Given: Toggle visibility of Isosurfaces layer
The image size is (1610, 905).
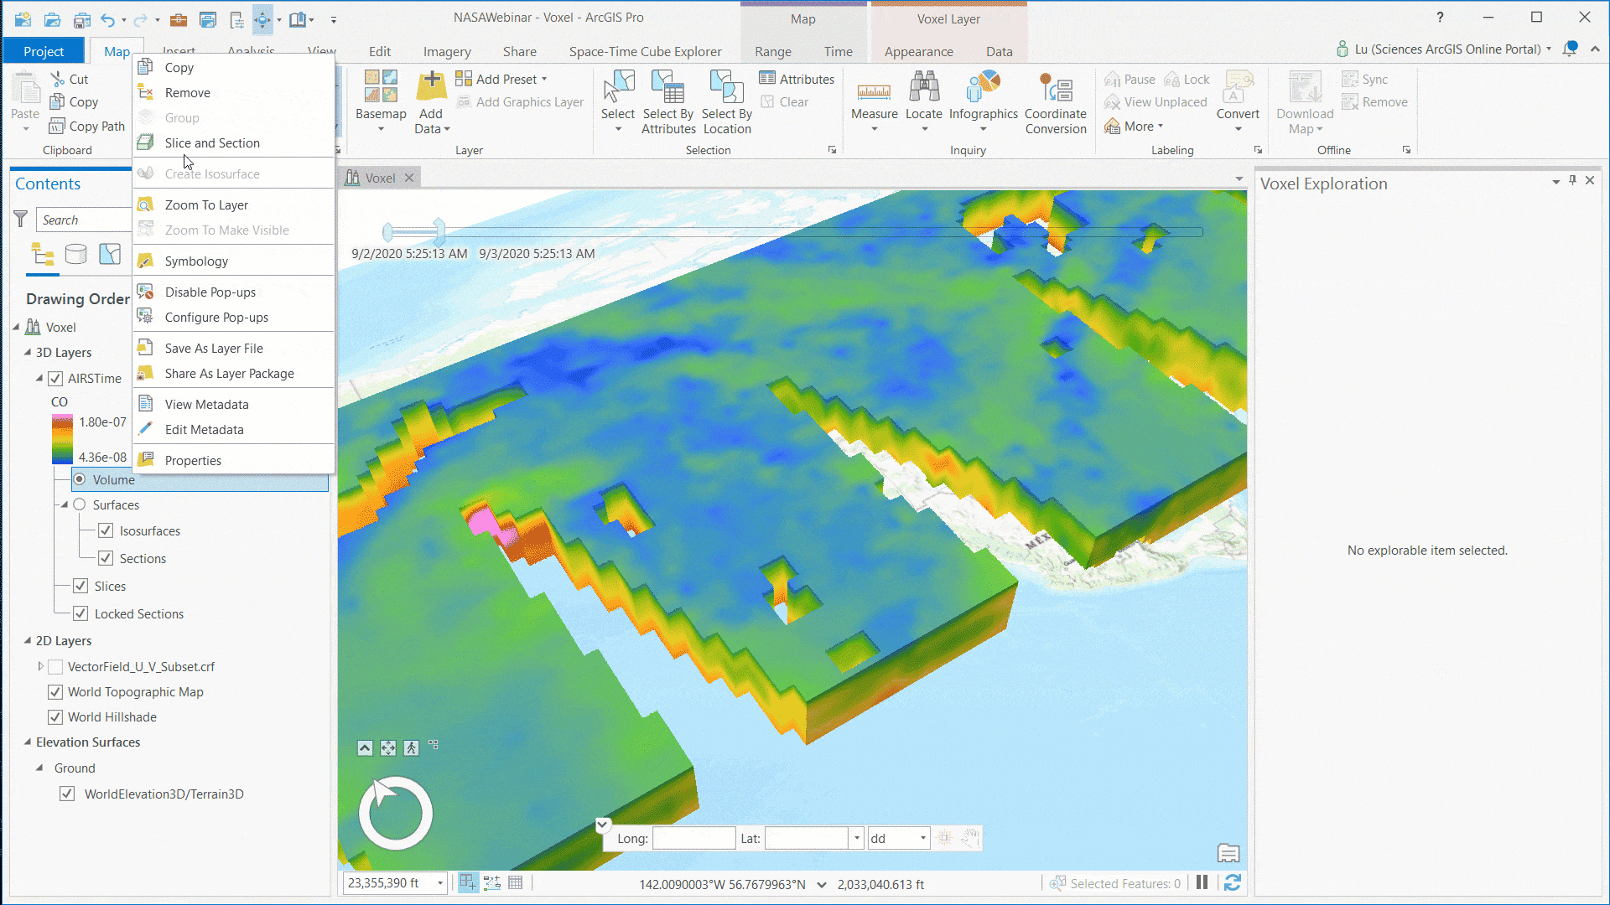Looking at the screenshot, I should (106, 530).
